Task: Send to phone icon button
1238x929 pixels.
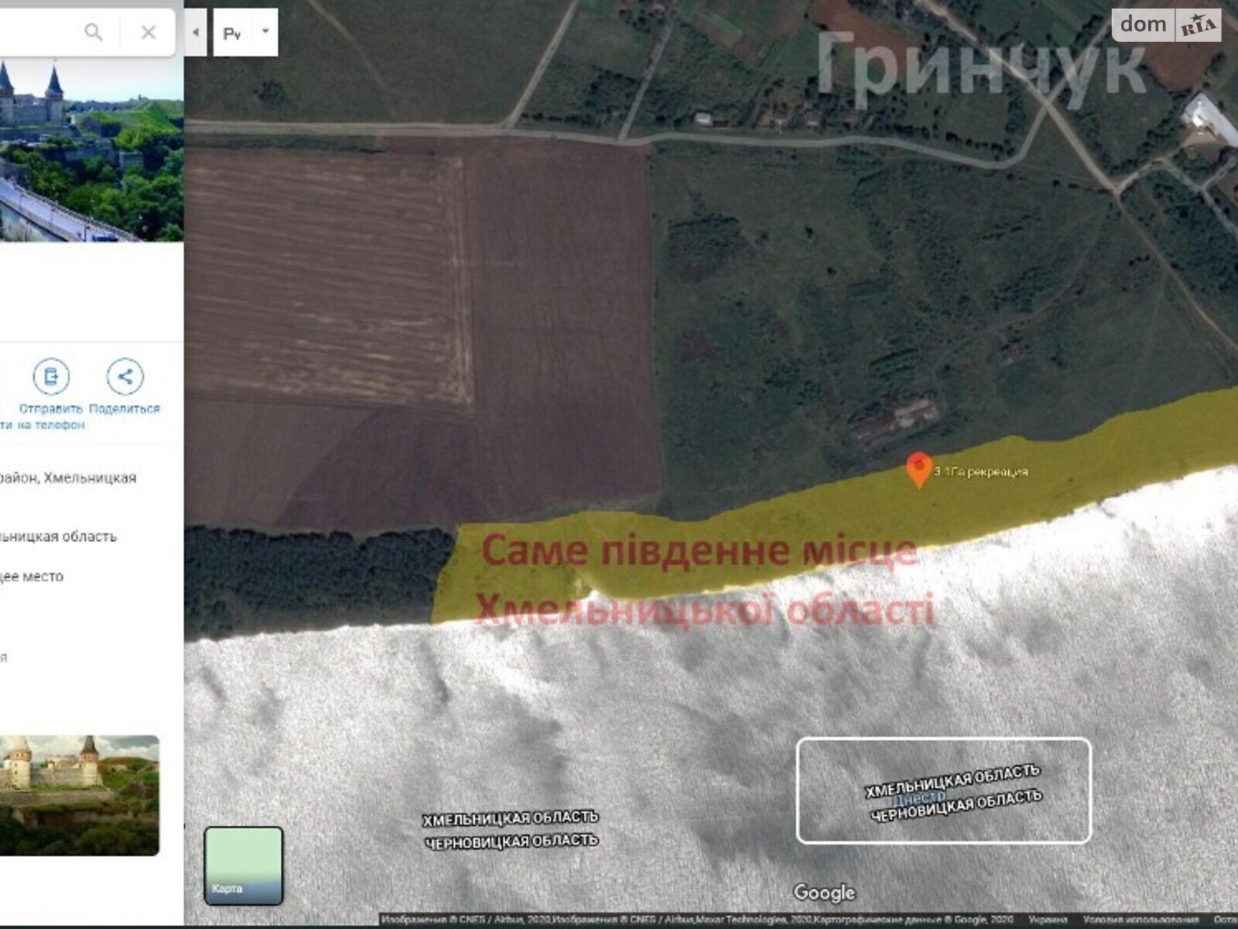Action: click(x=51, y=377)
